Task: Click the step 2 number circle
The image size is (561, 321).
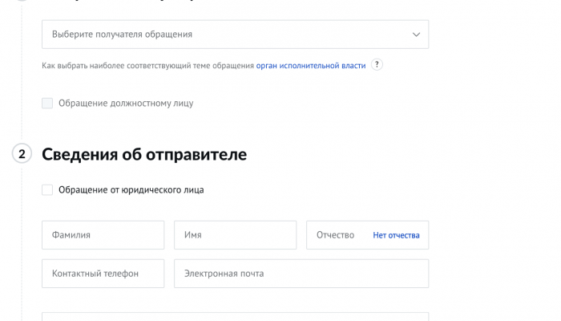Action: pos(22,154)
